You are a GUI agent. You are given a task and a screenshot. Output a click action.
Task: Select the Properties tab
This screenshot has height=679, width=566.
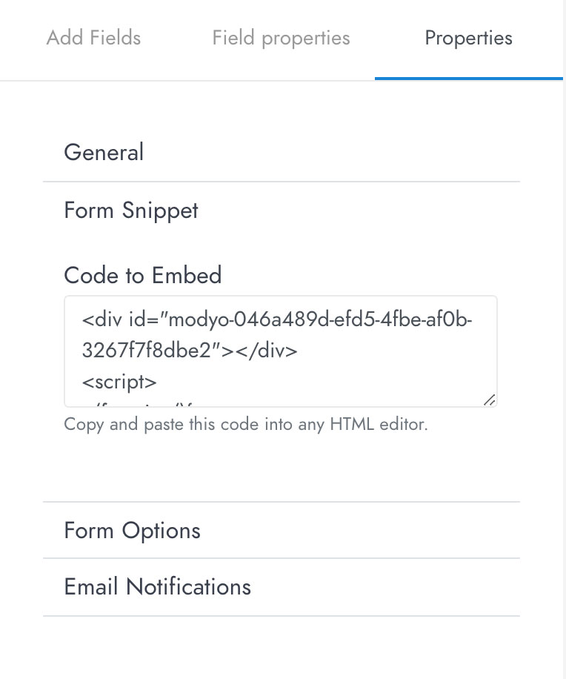pyautogui.click(x=469, y=38)
